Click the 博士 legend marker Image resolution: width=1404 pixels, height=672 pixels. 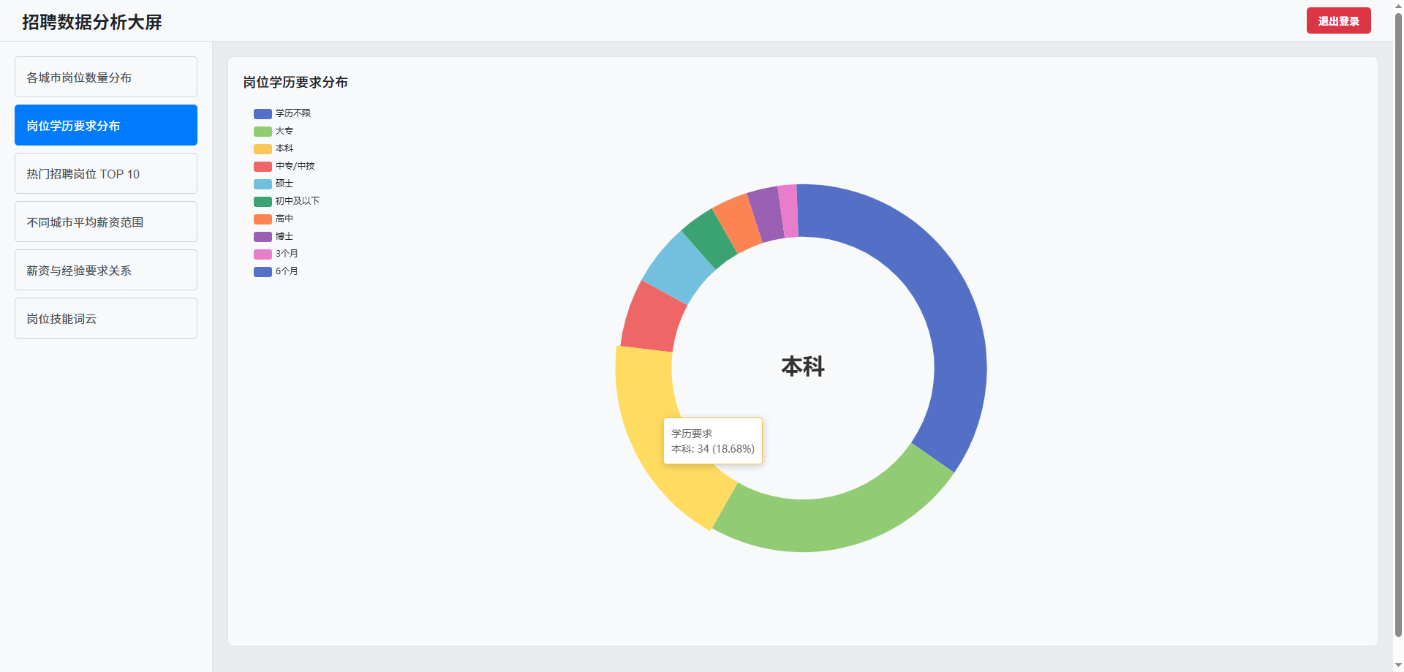[263, 236]
